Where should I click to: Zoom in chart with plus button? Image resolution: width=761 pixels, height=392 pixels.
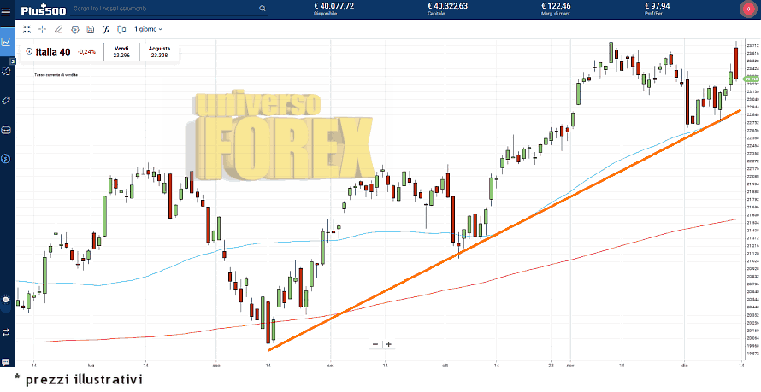point(388,344)
